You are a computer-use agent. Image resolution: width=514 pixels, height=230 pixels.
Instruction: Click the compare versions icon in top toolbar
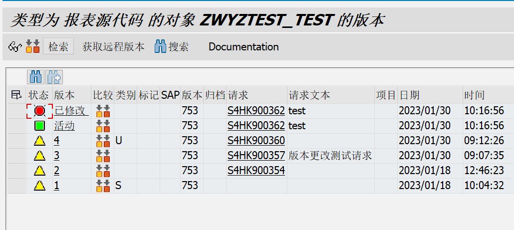pyautogui.click(x=33, y=46)
